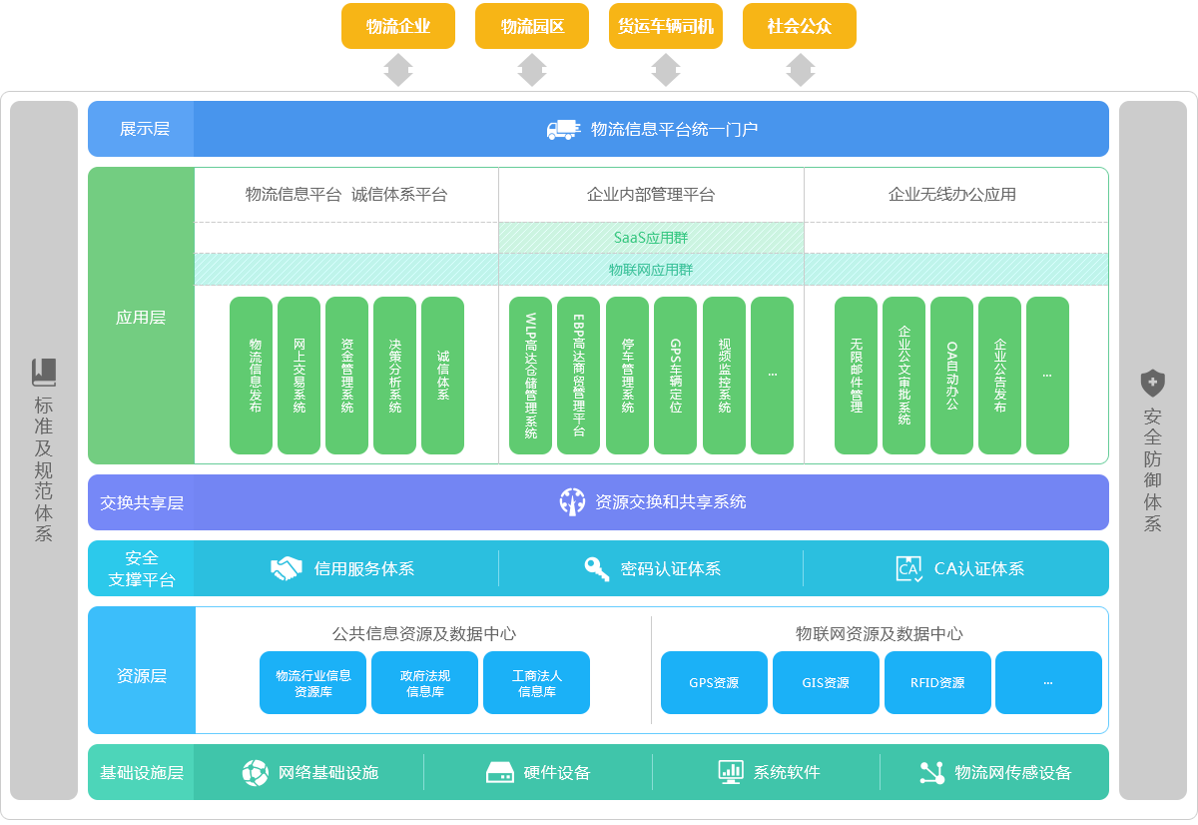1198x825 pixels.
Task: Select the 货运车辆司机 yellow button
Action: click(666, 26)
